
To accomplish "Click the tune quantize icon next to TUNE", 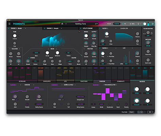I will (x=19, y=32).
